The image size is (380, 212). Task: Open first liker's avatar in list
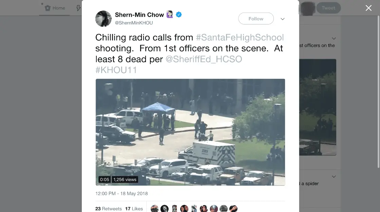pos(155,209)
